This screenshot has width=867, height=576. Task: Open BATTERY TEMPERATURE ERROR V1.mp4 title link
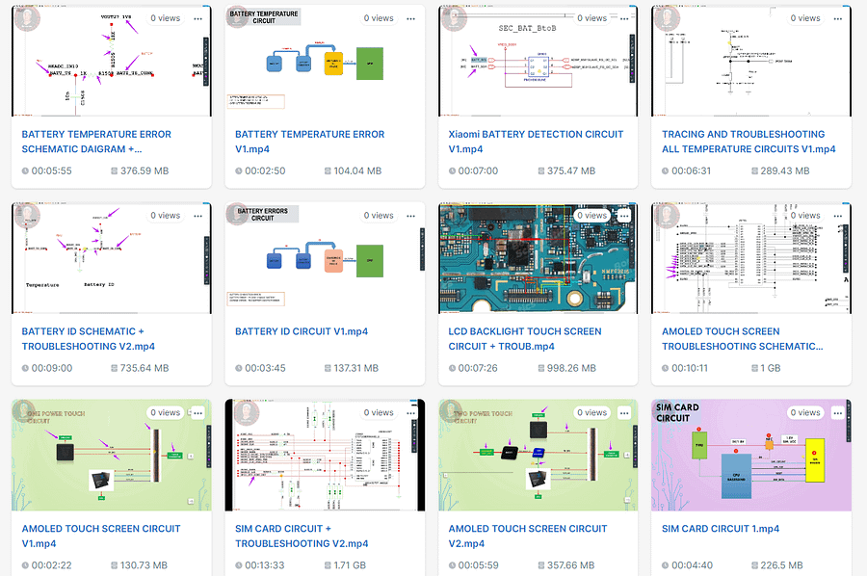point(309,142)
